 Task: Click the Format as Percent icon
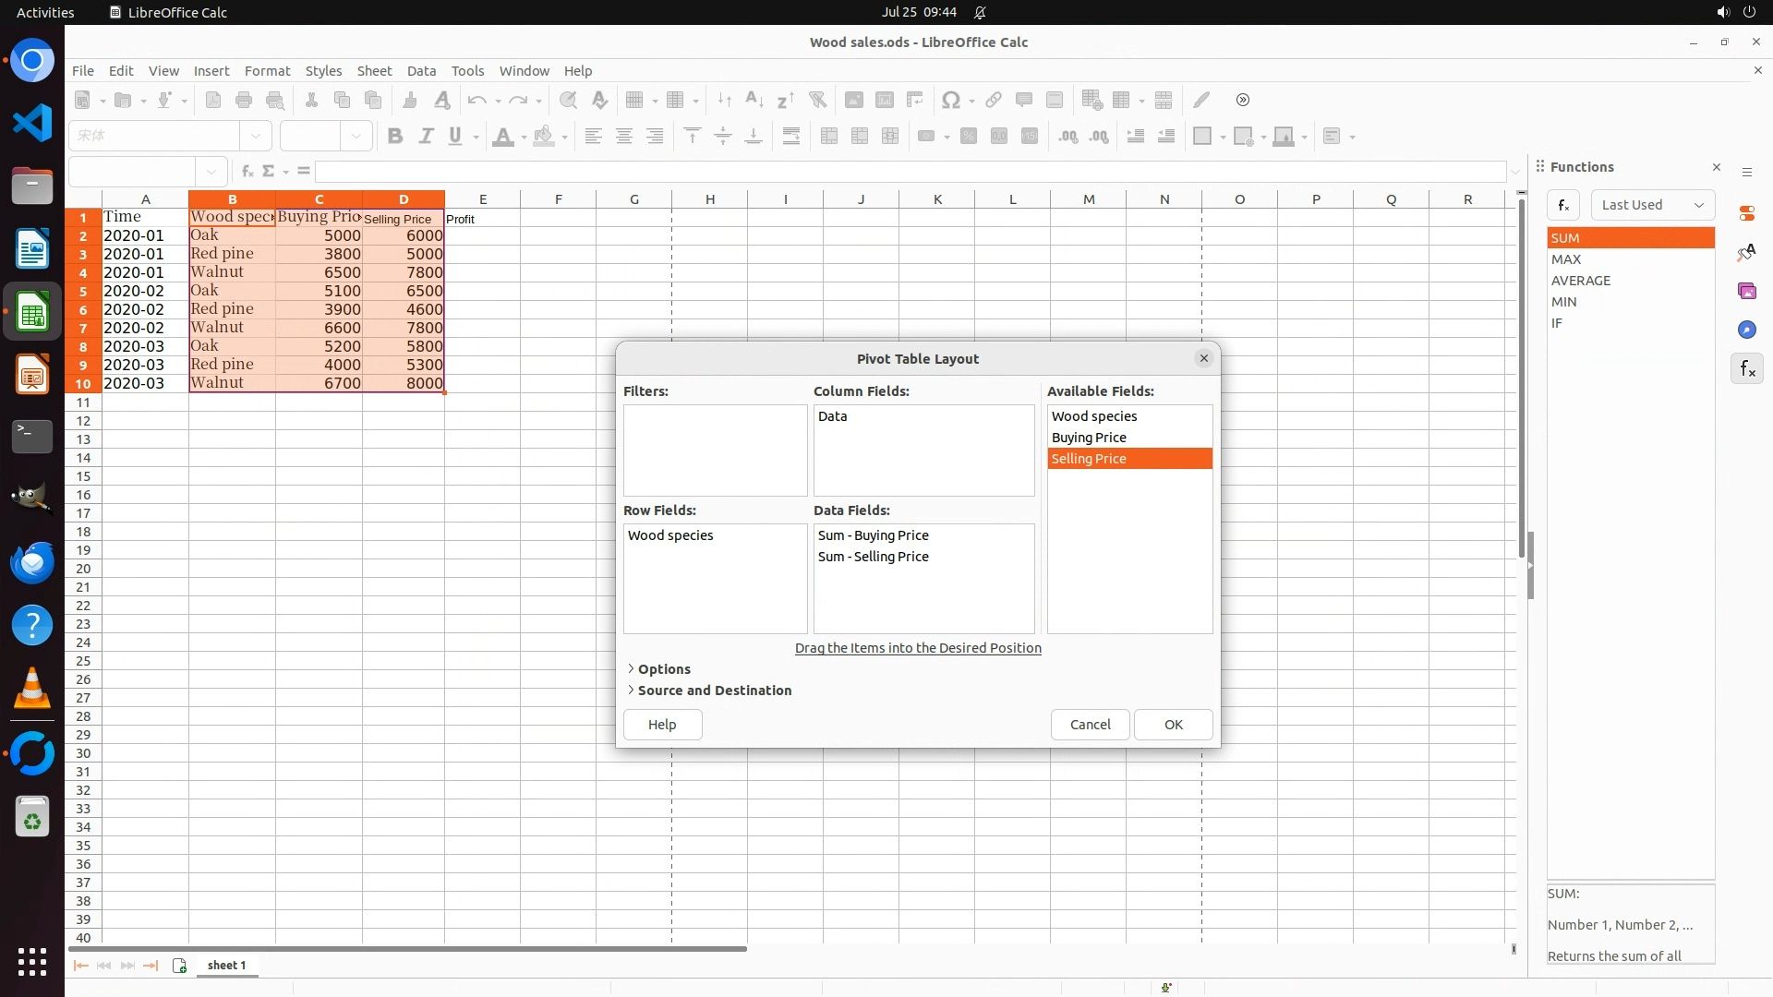968,136
